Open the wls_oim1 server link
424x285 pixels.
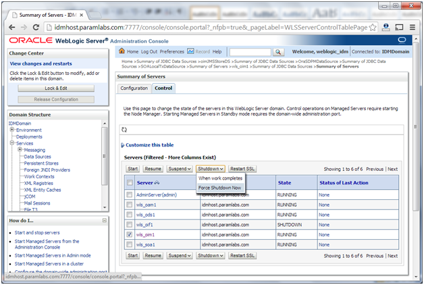(145, 235)
